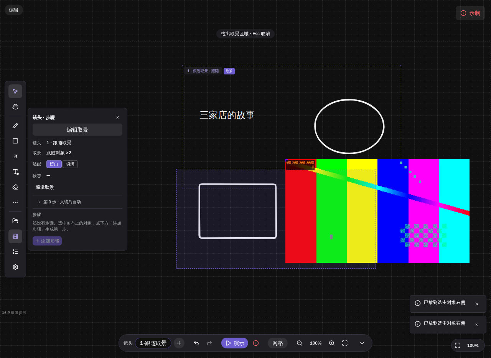491x358 pixels.
Task: Choose the rectangle shape tool
Action: tap(15, 141)
